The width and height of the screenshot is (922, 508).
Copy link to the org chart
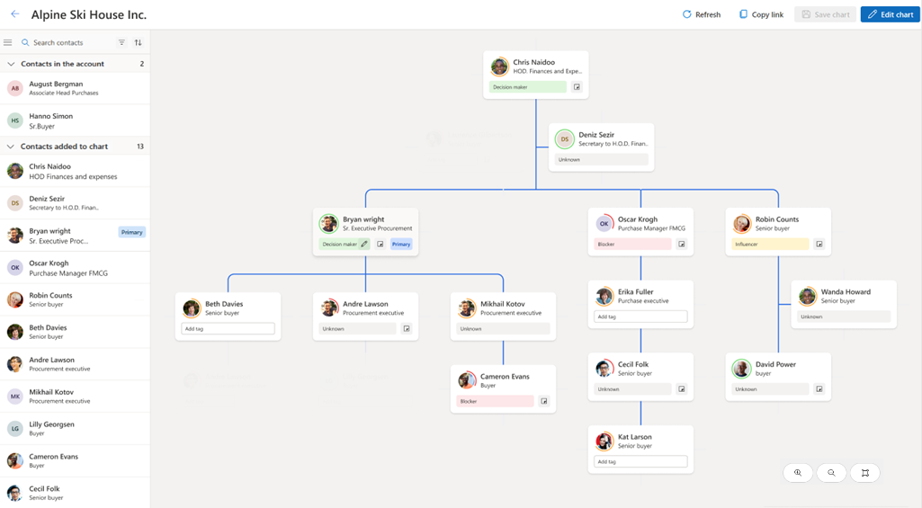click(762, 14)
